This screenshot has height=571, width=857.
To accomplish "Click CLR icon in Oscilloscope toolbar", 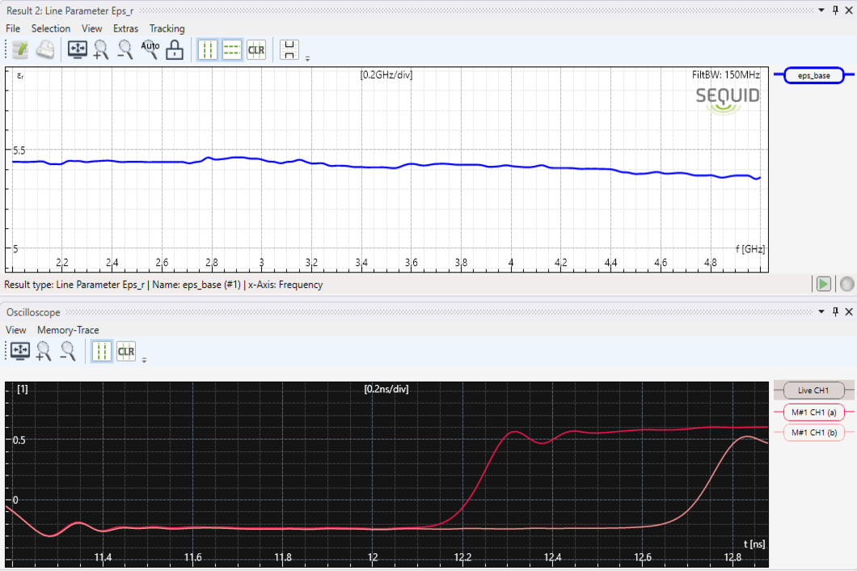I will [x=126, y=351].
